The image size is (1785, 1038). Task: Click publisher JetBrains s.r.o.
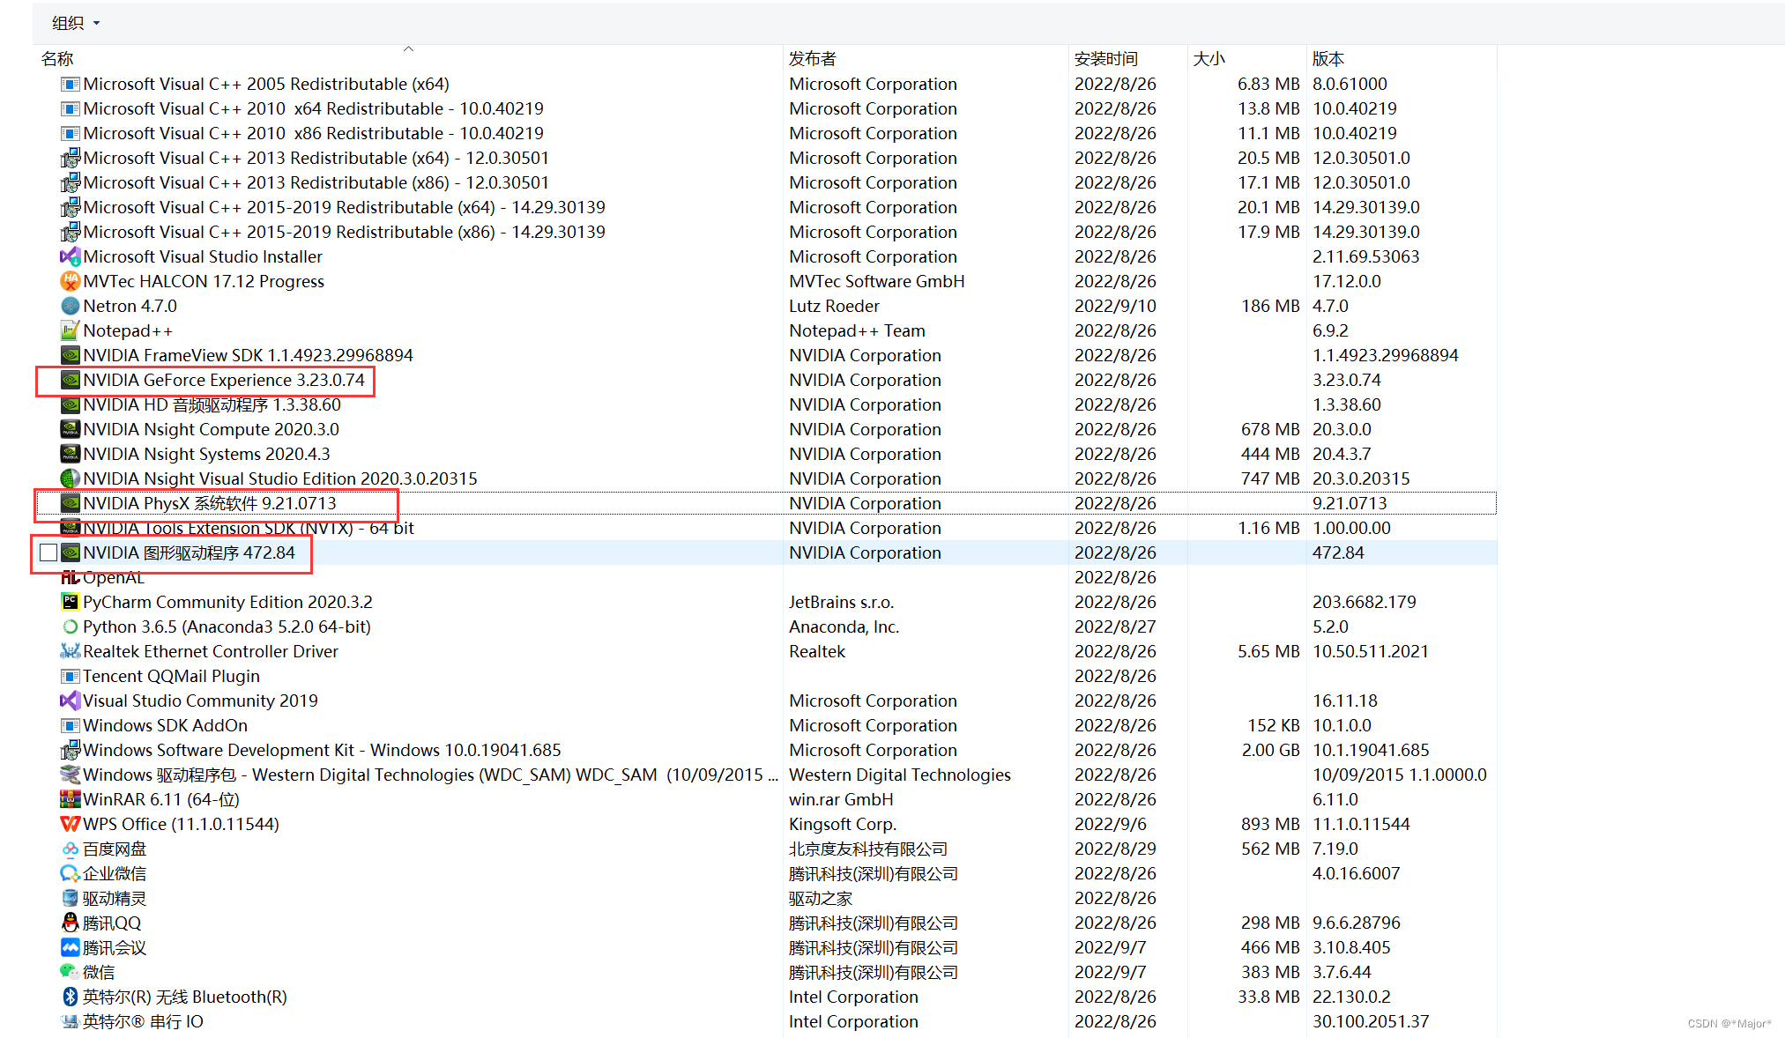pos(841,602)
